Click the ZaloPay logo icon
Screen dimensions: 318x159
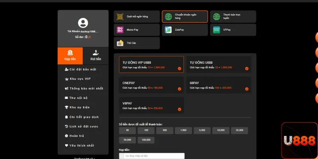coord(168,30)
